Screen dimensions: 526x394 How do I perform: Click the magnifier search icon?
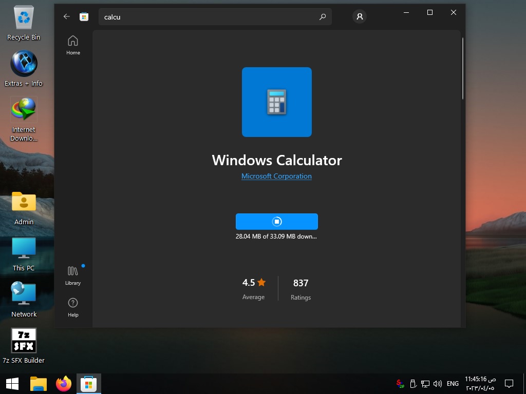point(323,17)
